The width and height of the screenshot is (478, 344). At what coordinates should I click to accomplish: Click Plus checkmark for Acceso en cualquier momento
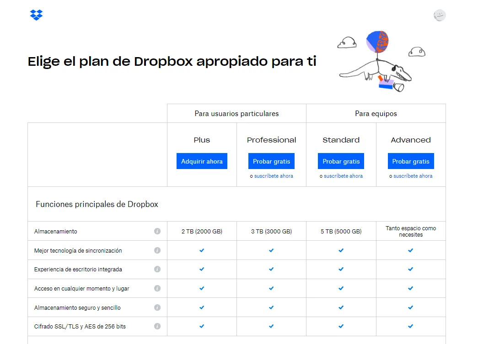(x=202, y=288)
